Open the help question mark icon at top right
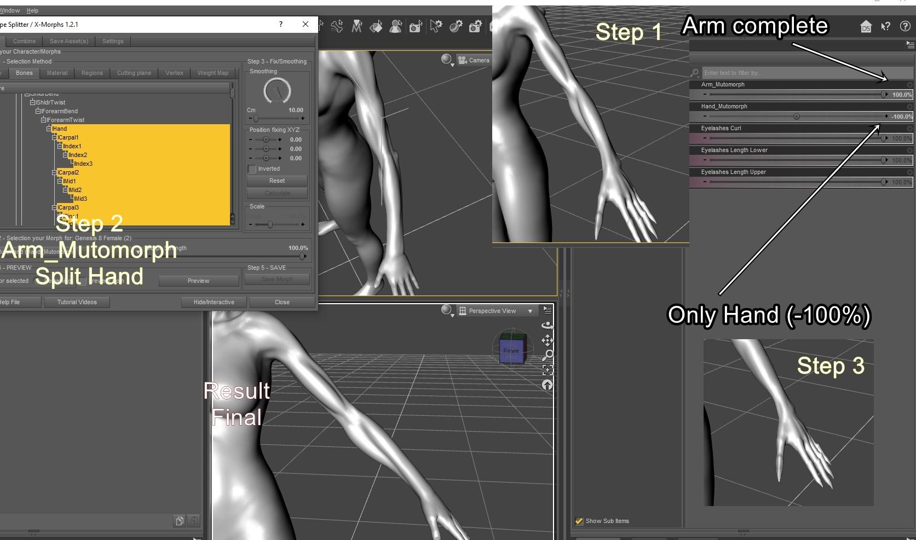 pos(905,26)
